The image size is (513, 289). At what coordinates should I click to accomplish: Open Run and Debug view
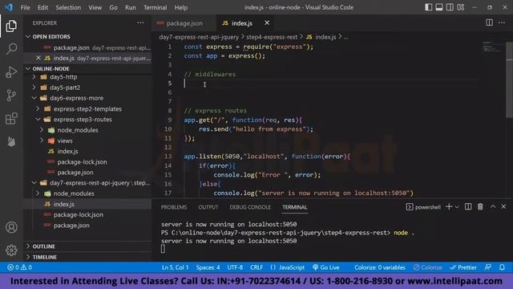pyautogui.click(x=11, y=72)
